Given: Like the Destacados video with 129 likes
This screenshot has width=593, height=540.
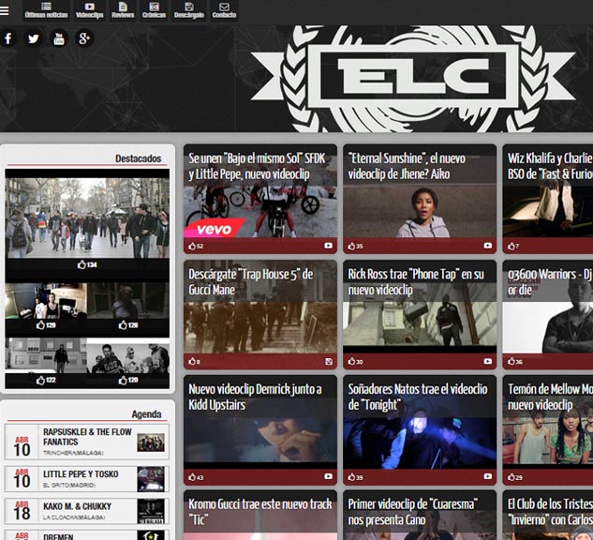Looking at the screenshot, I should (46, 324).
